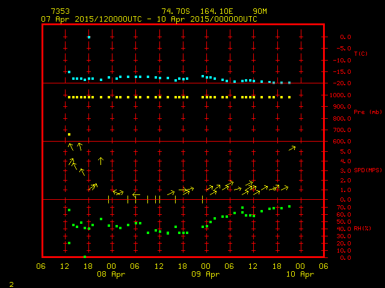
Task: Pick the yellow pressure outlier near 700 mb
Action: 69,134
